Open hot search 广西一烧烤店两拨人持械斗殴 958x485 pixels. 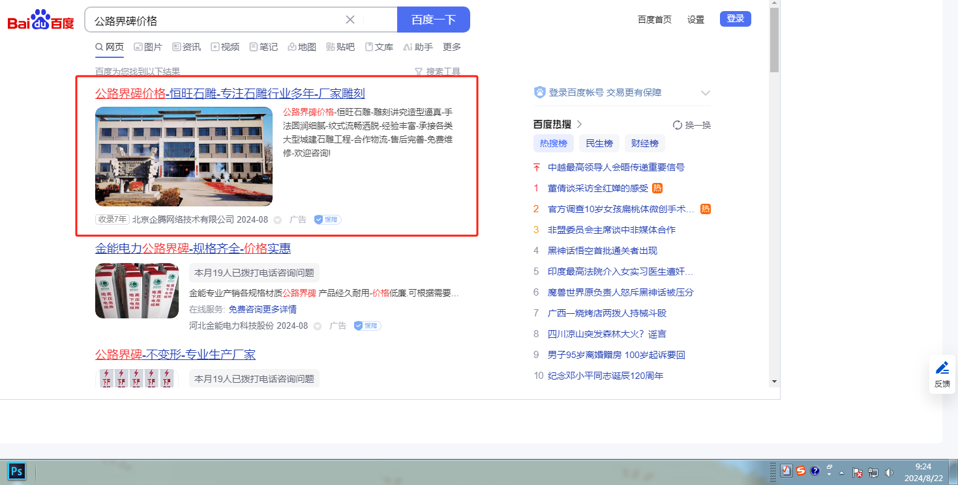click(x=607, y=313)
